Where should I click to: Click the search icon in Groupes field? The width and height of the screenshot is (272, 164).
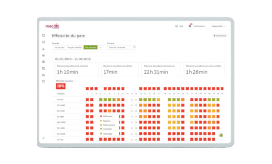134,48
